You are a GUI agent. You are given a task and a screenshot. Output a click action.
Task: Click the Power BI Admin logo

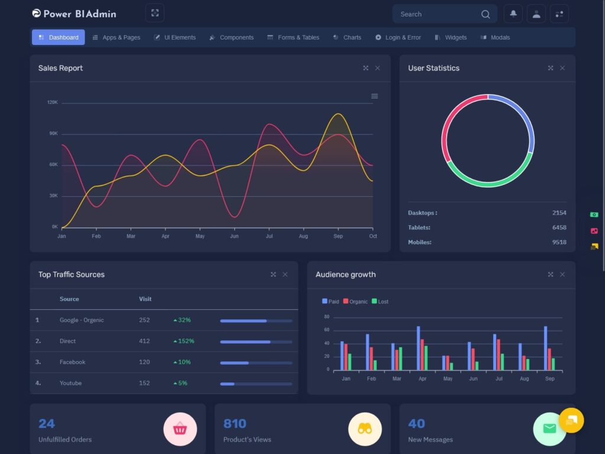coord(74,14)
